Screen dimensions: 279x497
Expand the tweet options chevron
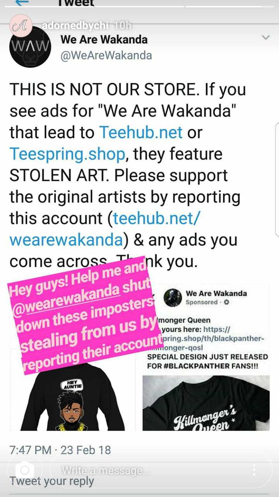[x=265, y=38]
